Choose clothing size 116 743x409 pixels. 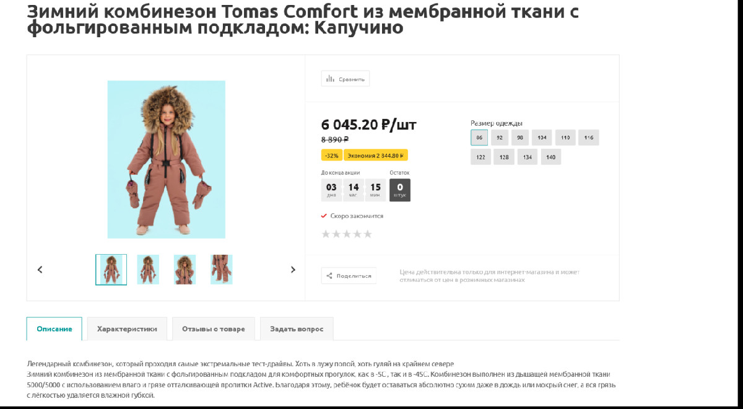(588, 138)
